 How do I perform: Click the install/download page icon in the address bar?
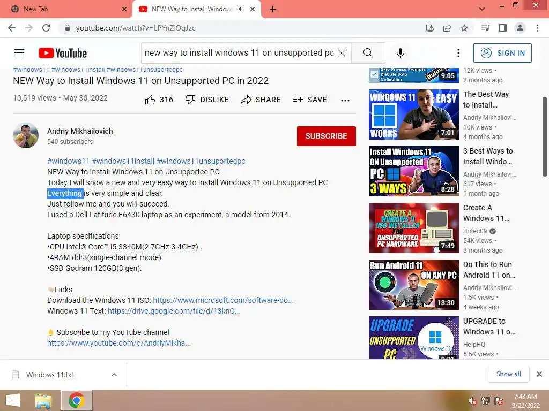point(430,28)
